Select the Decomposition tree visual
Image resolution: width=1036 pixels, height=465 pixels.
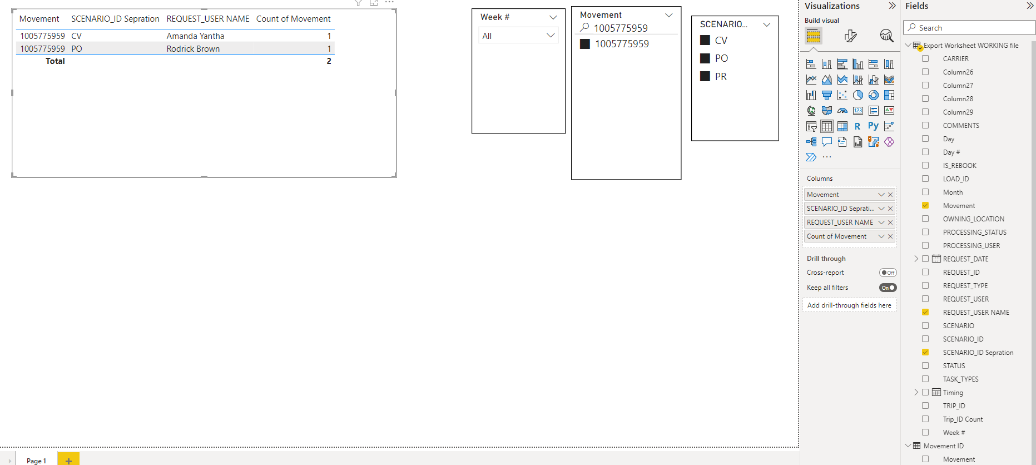click(811, 142)
